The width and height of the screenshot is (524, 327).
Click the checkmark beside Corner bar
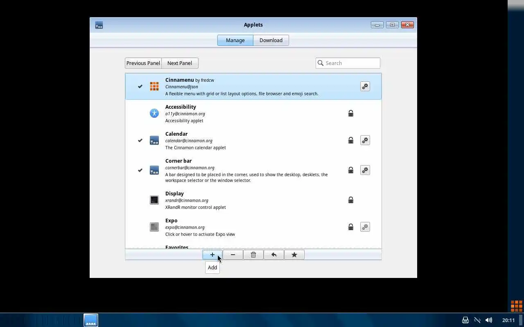coord(140,170)
